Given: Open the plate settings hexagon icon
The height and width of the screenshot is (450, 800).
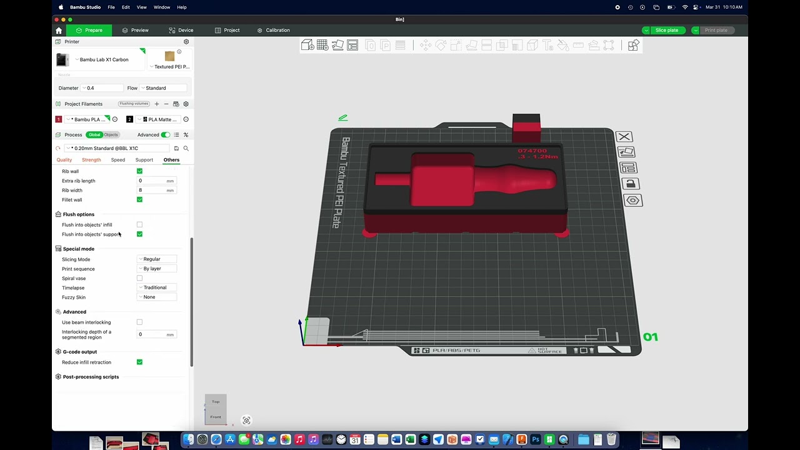Looking at the screenshot, I should tap(632, 201).
